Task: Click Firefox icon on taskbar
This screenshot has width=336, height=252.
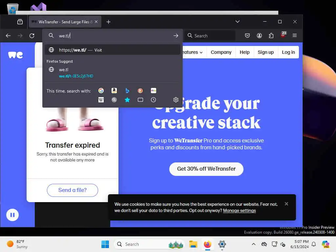Action: (x=207, y=244)
